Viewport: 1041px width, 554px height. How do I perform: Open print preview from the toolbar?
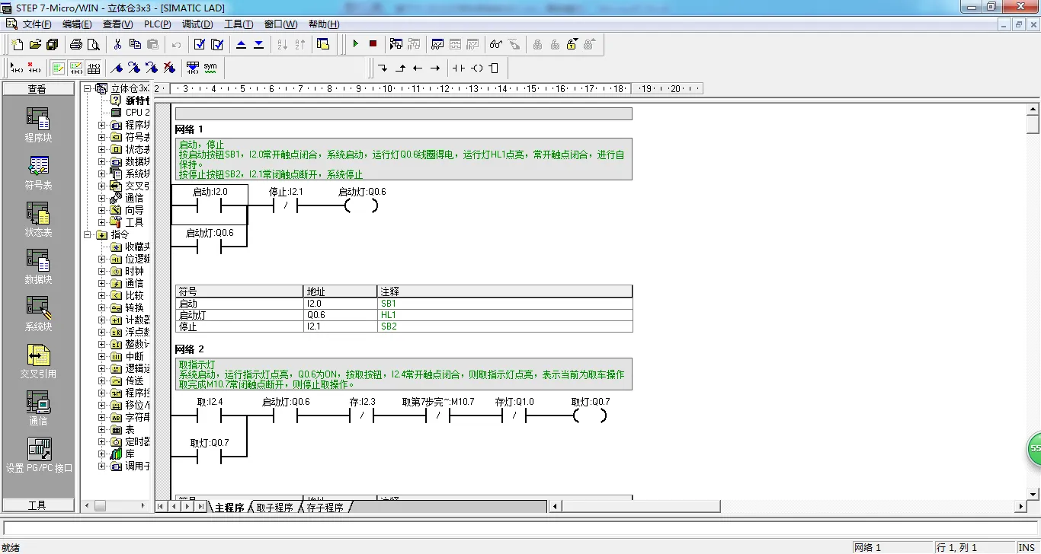point(94,44)
